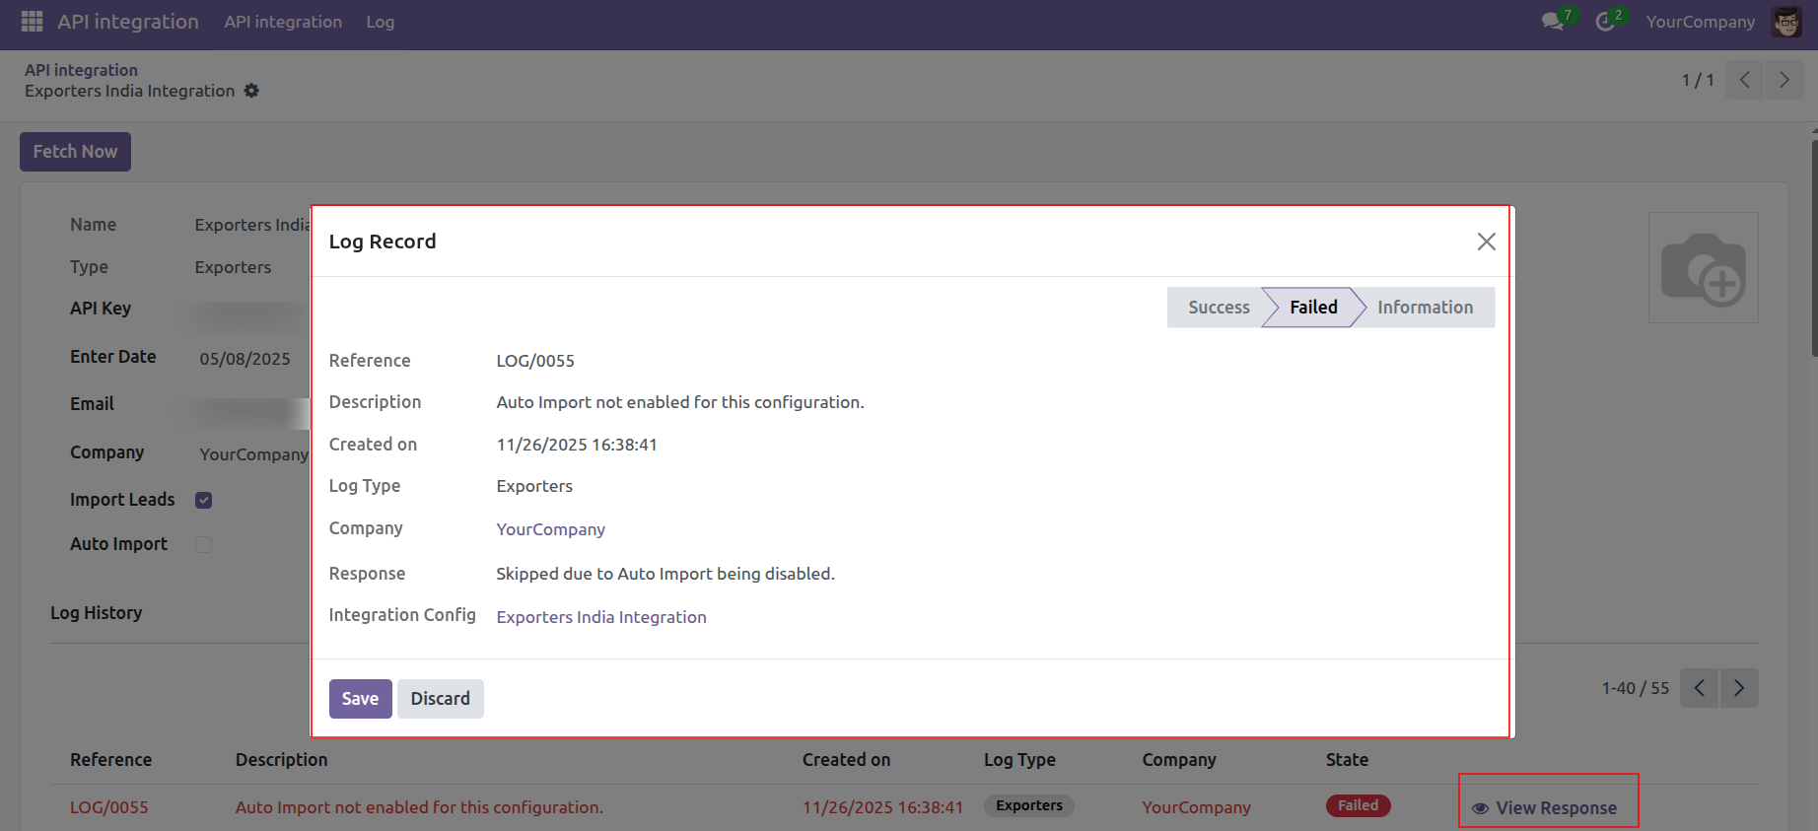
Task: Click the Fetch Now button
Action: [x=75, y=152]
